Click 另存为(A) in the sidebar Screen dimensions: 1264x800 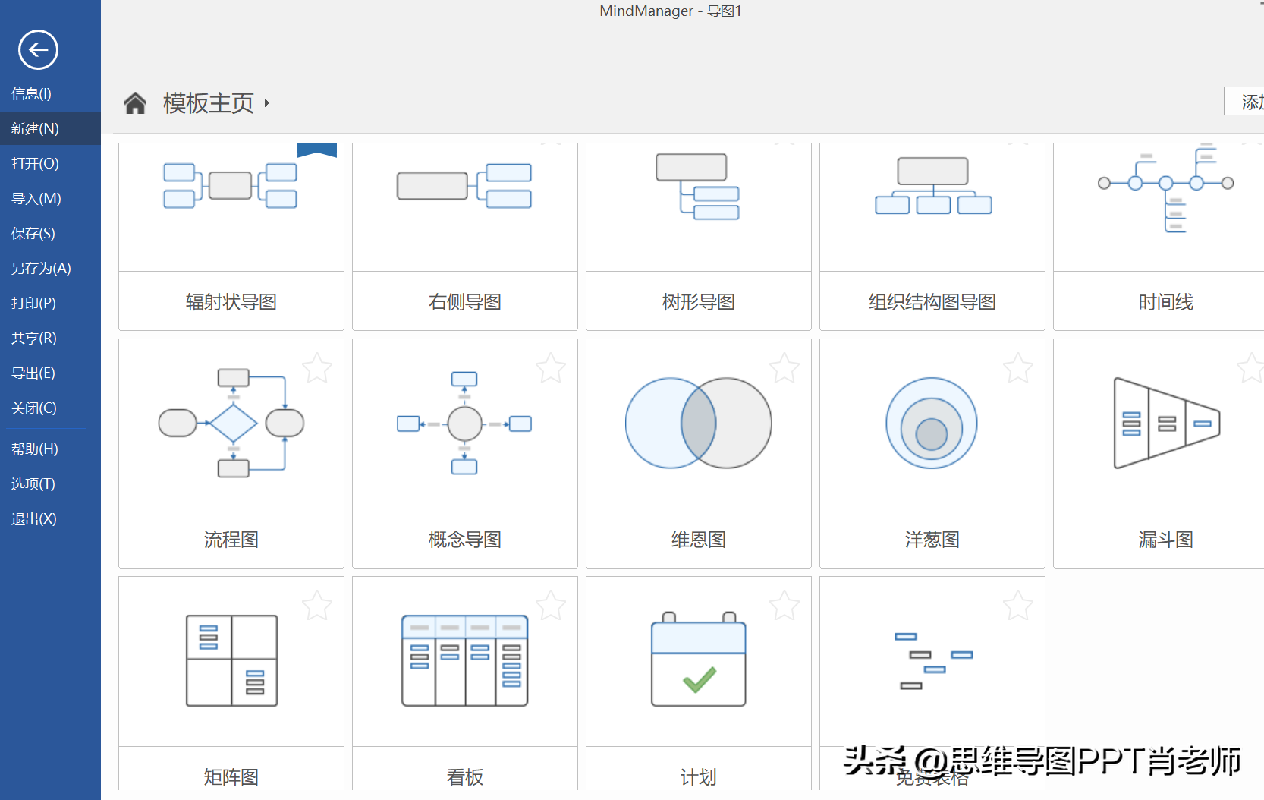(50, 269)
